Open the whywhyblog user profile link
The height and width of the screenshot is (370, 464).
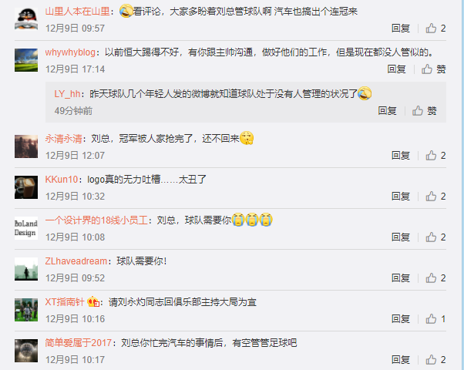70,52
